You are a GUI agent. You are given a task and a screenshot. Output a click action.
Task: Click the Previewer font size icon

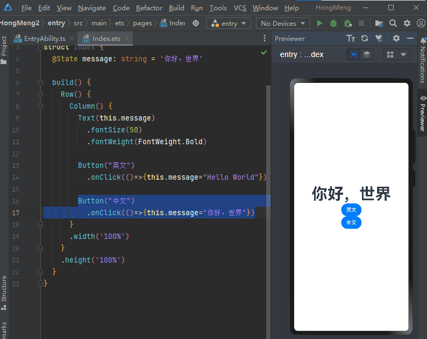351,38
